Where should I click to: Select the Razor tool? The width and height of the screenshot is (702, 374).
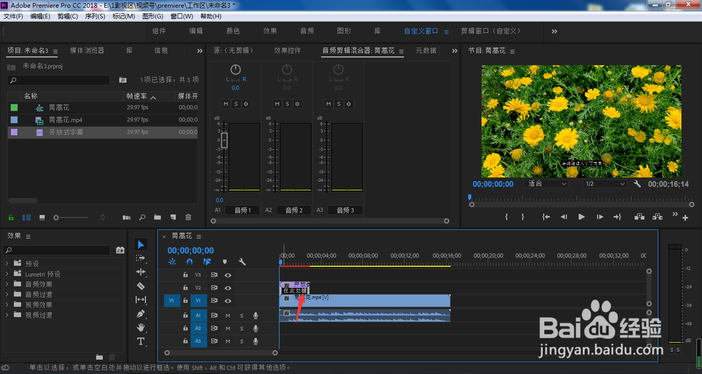[141, 286]
